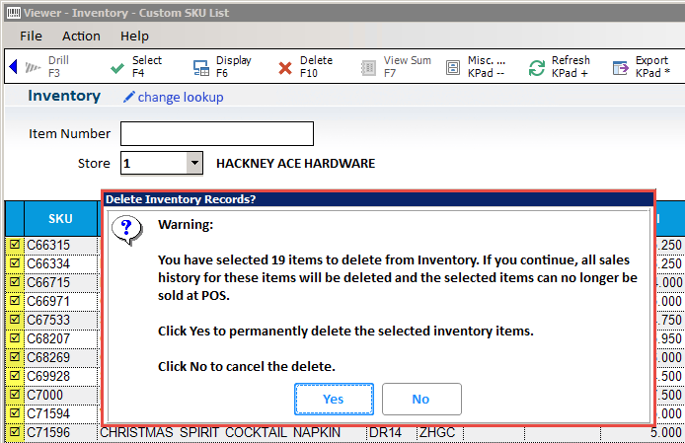This screenshot has width=685, height=443.
Task: Toggle the checkbox for SKU C66971
Action: click(15, 301)
